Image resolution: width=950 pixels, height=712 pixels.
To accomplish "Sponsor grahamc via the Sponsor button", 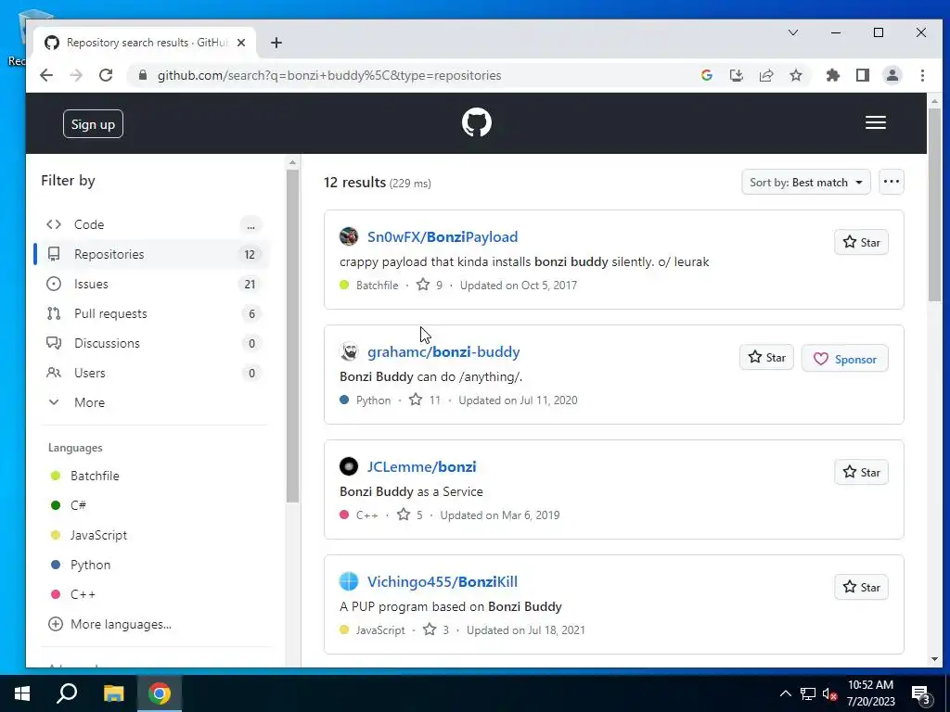I will (844, 359).
